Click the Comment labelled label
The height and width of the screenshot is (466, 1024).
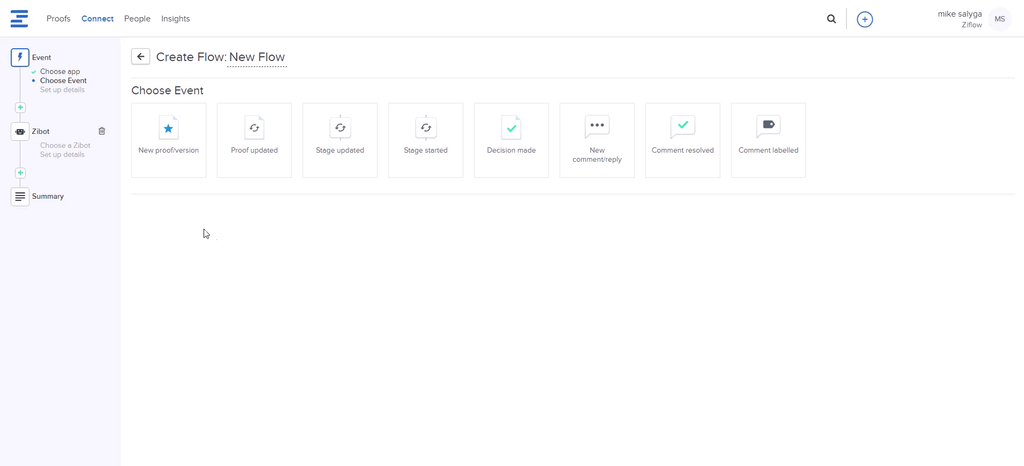pyautogui.click(x=769, y=150)
